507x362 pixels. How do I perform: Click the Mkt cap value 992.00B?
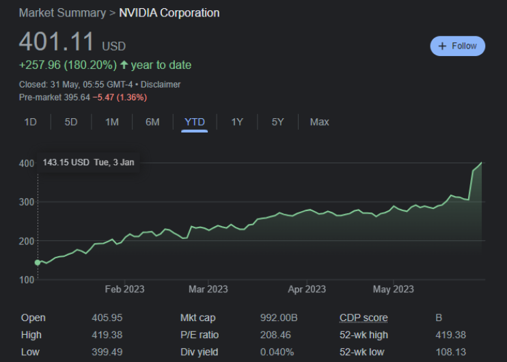(279, 318)
